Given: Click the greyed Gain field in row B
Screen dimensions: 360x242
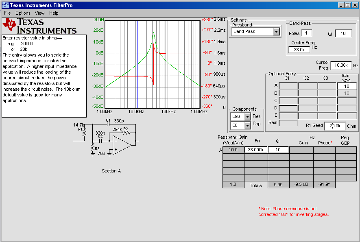Looking at the screenshot, I should [347, 93].
